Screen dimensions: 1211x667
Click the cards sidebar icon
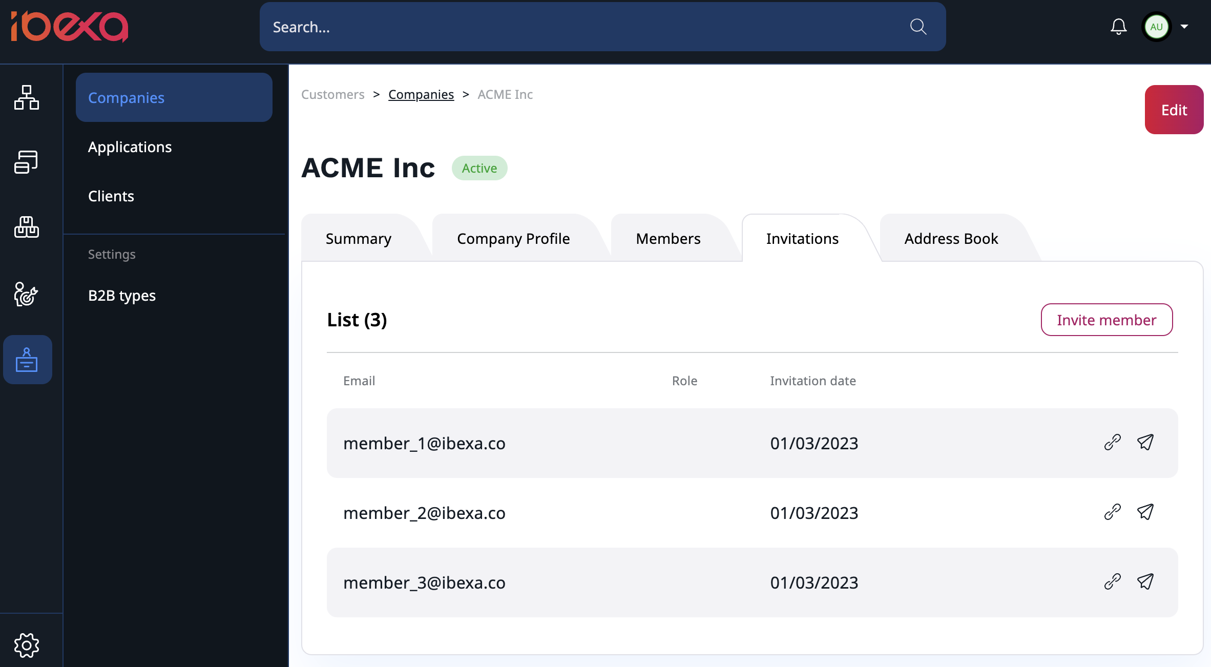(27, 162)
